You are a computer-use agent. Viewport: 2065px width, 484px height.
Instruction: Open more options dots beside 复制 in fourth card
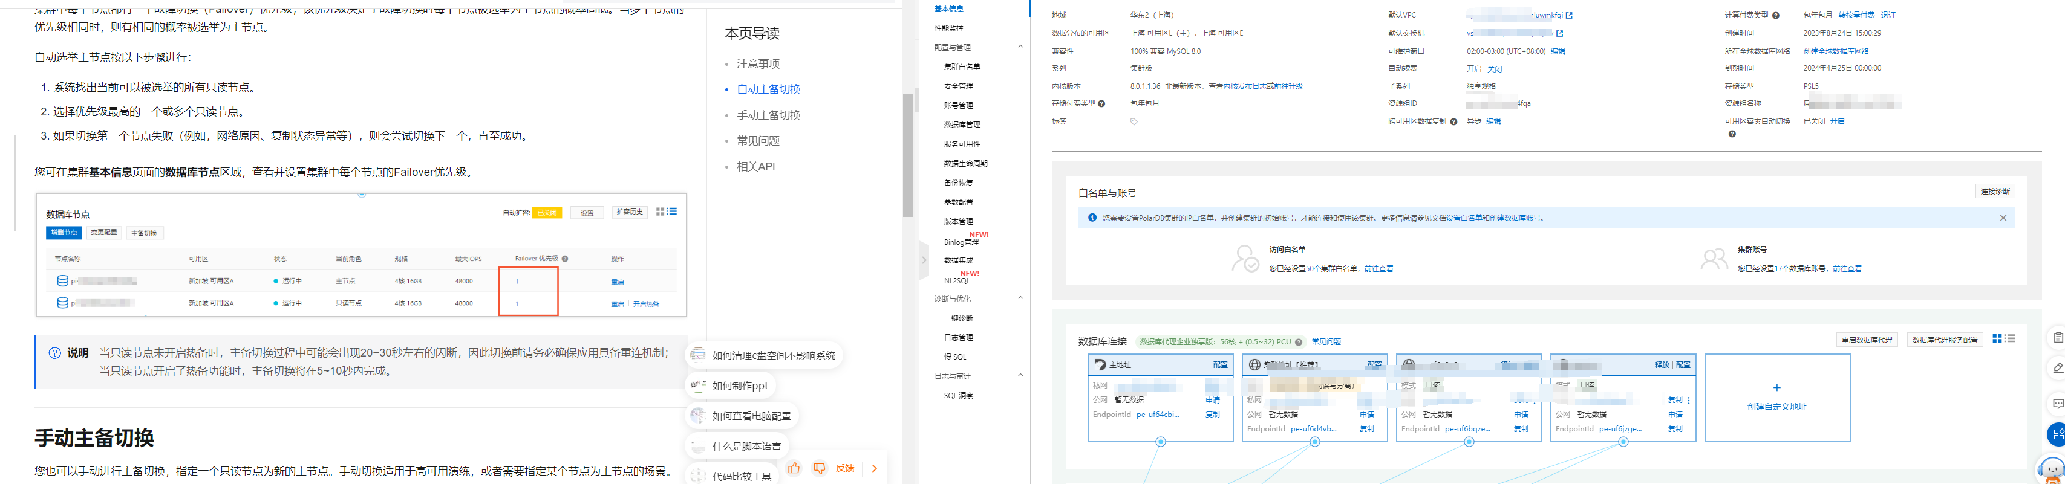point(1688,401)
